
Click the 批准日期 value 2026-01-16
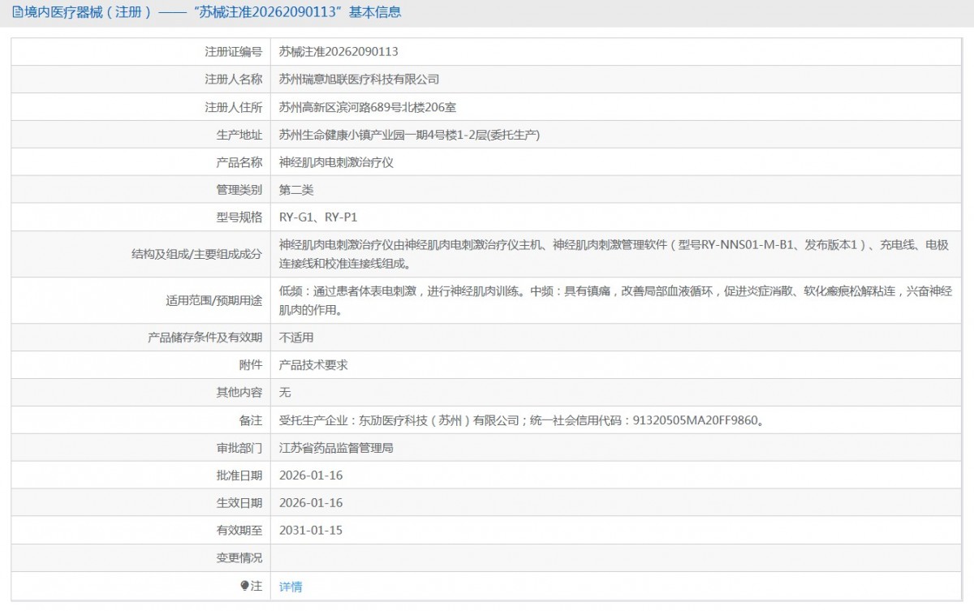click(311, 475)
